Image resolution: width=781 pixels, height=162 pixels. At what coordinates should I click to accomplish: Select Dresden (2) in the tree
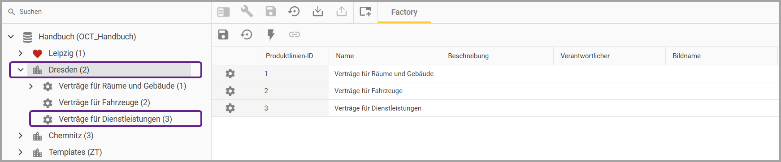click(69, 70)
